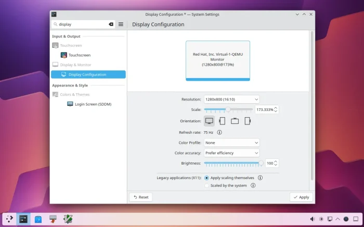Choose the upside-down orientation icon
364x227 pixels.
235,121
